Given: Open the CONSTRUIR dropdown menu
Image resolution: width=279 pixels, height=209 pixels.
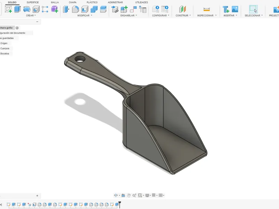Looking at the screenshot, I should point(183,15).
